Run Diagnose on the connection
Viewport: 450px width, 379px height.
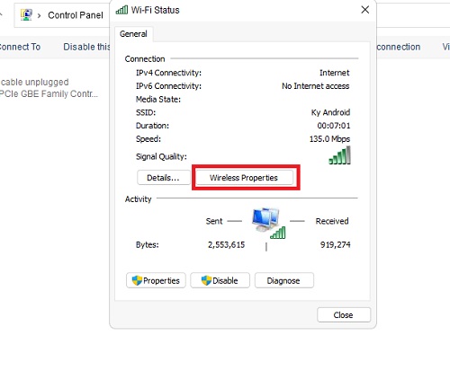(x=284, y=280)
